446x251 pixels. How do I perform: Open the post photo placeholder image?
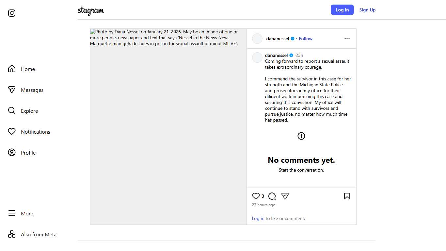(x=168, y=131)
